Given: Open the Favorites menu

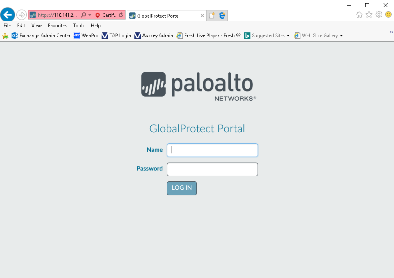Looking at the screenshot, I should click(x=57, y=25).
